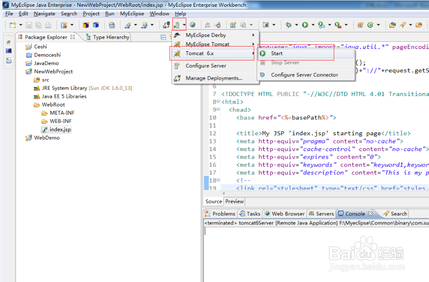
Task: Select the WebDemo project
Action: tap(43, 138)
